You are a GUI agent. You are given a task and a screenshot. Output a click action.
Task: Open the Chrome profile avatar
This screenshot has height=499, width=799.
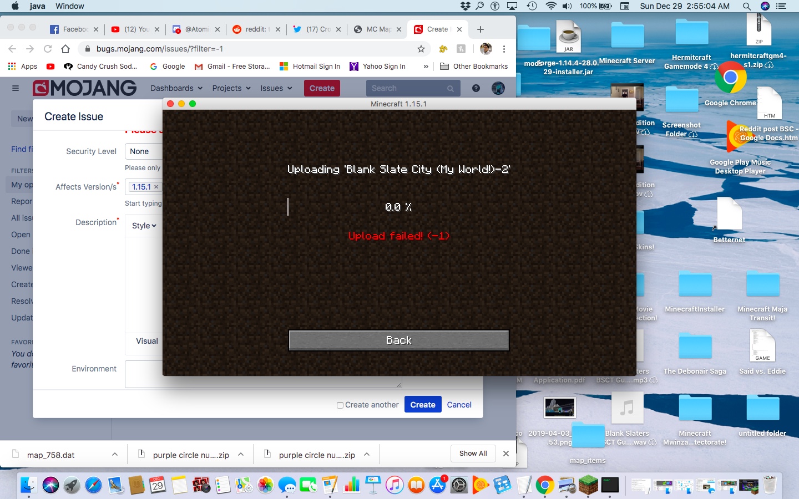pyautogui.click(x=486, y=49)
